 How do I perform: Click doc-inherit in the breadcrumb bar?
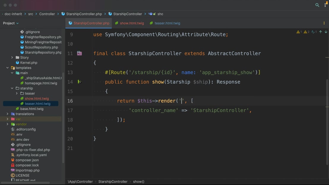pyautogui.click(x=13, y=14)
